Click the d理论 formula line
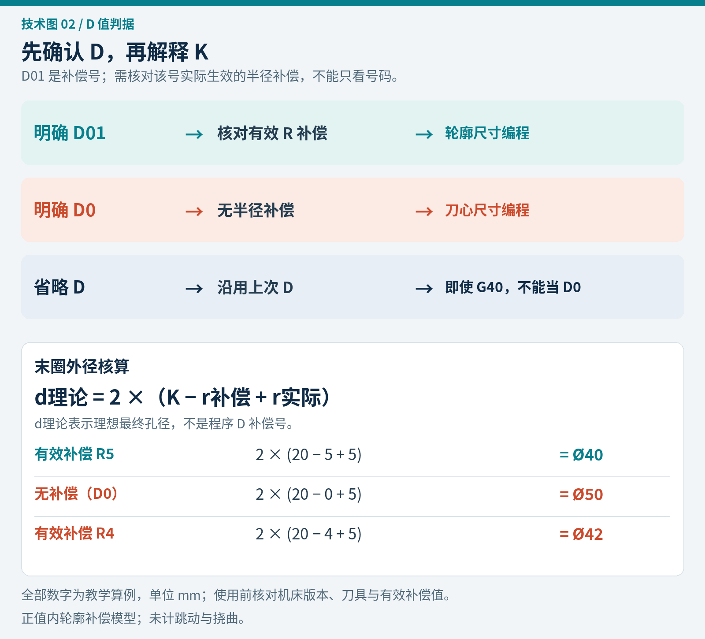The height and width of the screenshot is (639, 705). 182,397
